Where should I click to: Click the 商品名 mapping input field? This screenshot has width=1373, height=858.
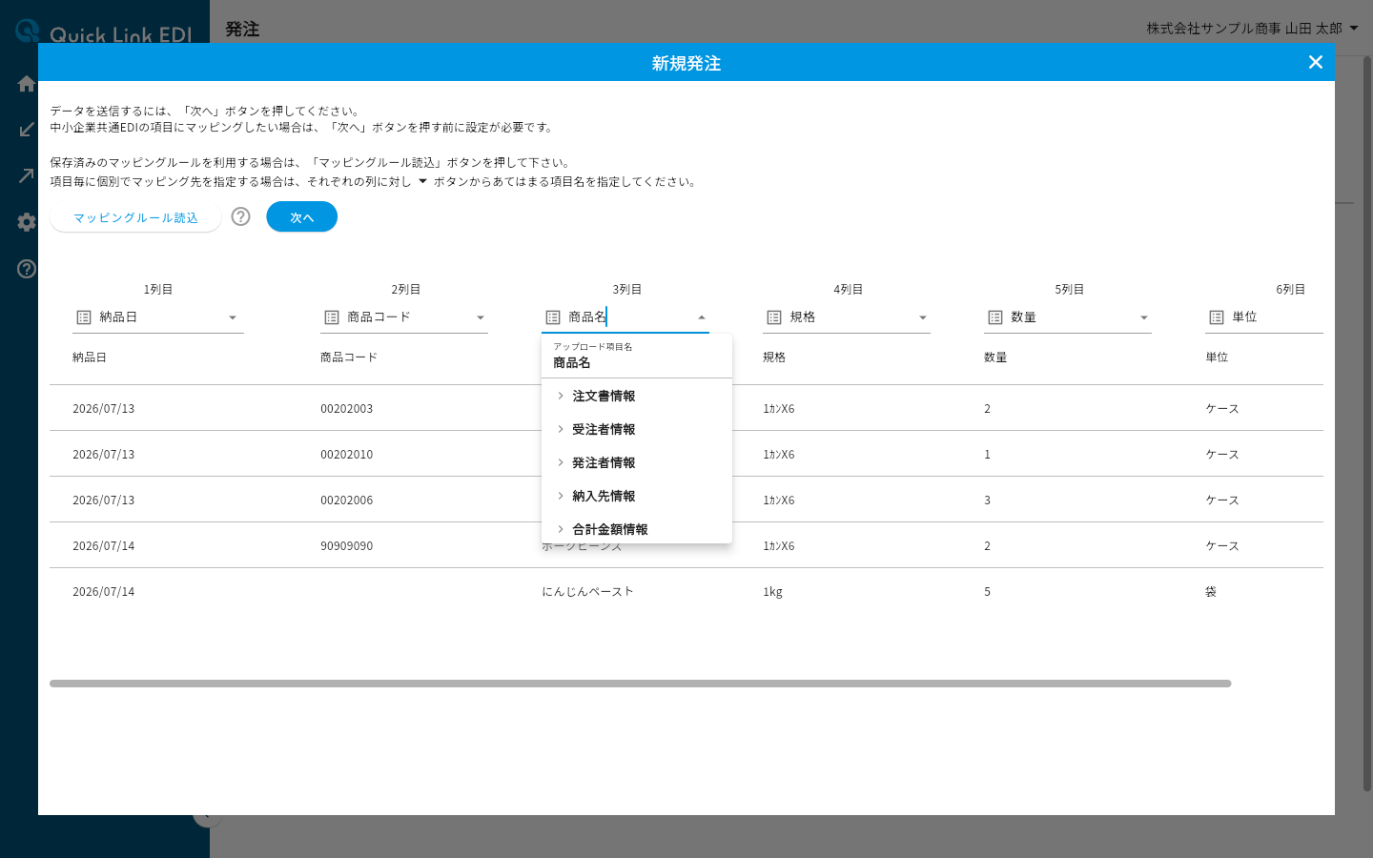pyautogui.click(x=627, y=317)
